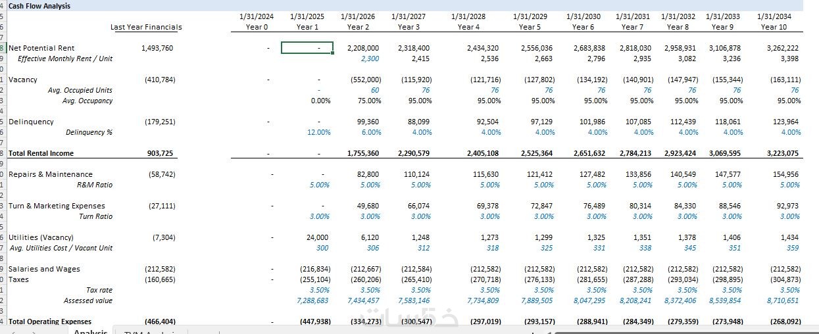The height and width of the screenshot is (334, 819).
Task: Click the Net Potential Rent row label
Action: coord(41,48)
